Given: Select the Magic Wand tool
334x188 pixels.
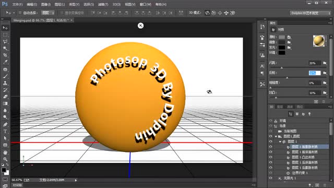Looking at the screenshot, I should (5, 49).
